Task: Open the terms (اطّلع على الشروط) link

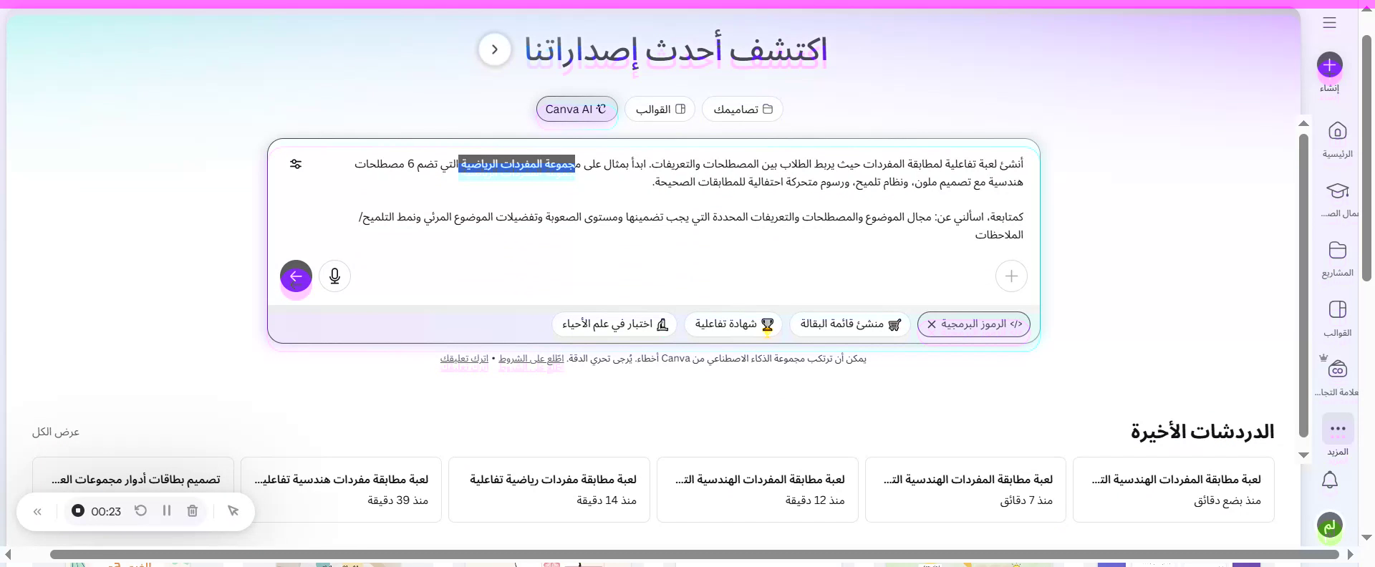Action: pos(531,359)
